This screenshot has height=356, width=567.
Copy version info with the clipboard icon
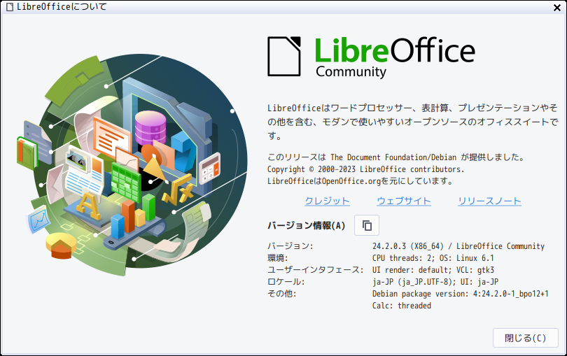tap(367, 225)
